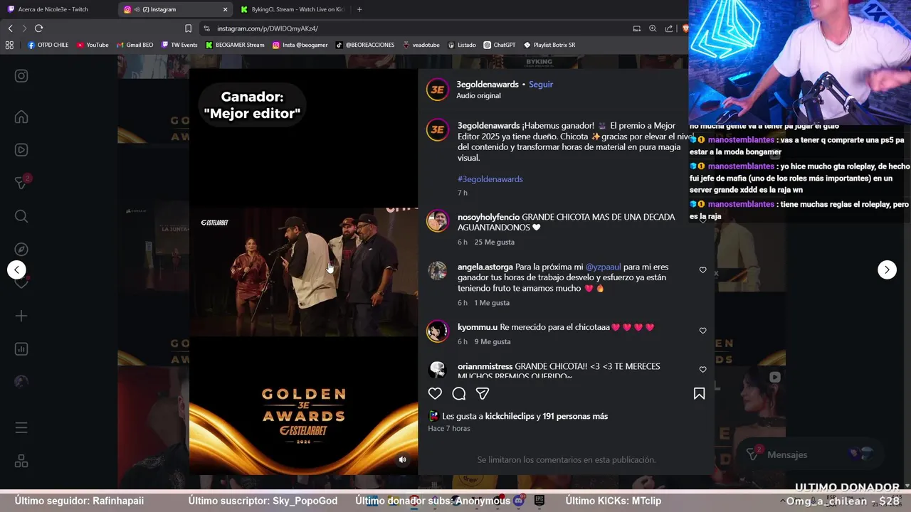Image resolution: width=911 pixels, height=512 pixels.
Task: Open nosoyholyfencio's profile
Action: point(488,217)
